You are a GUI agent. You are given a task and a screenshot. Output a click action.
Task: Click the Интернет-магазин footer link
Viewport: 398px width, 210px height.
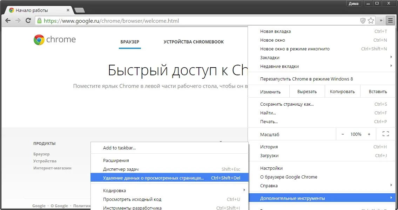(52, 168)
